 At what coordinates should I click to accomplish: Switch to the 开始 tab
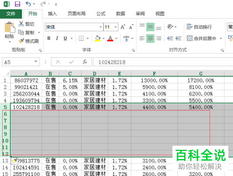(x=33, y=14)
